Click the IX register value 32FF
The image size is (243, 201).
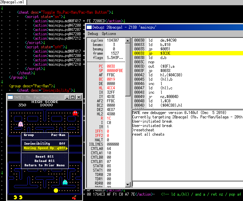tap(111, 92)
